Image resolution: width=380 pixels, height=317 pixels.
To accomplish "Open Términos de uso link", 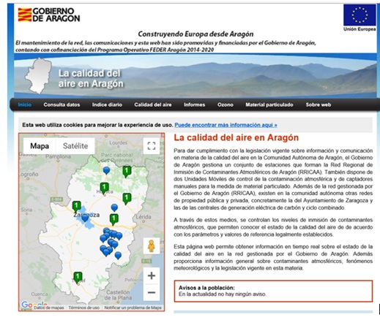I will tap(84, 308).
